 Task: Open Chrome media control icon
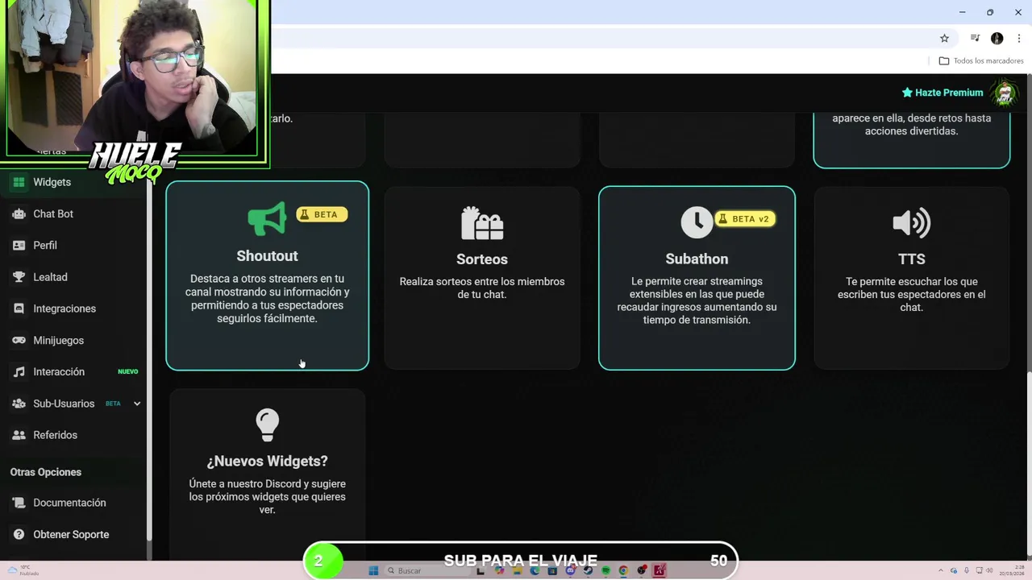tap(975, 39)
